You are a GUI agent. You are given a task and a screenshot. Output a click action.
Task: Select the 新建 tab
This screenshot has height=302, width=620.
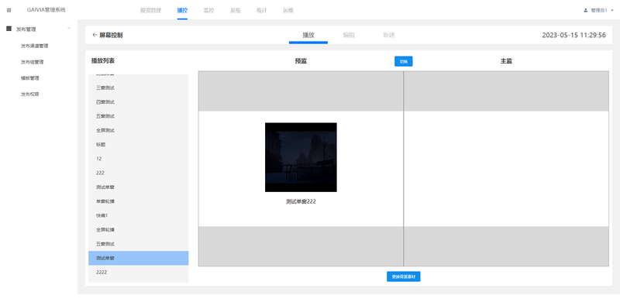389,35
